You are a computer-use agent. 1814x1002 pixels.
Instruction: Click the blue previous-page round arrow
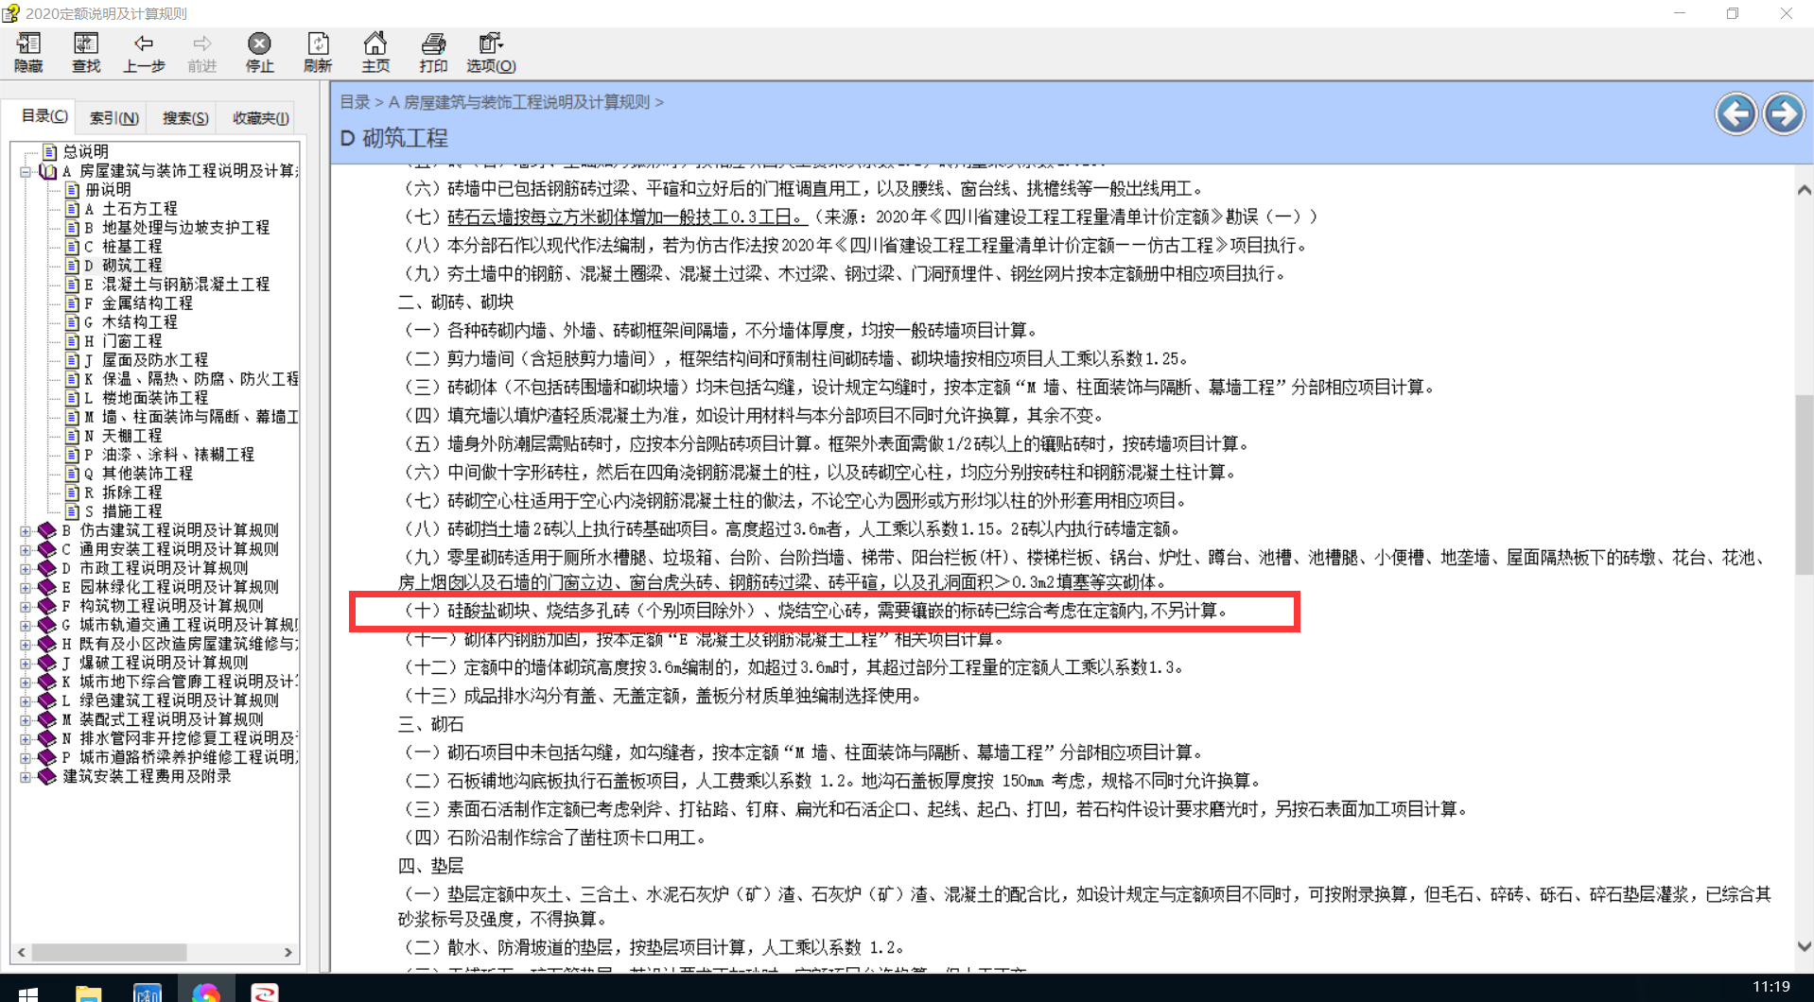[1736, 114]
